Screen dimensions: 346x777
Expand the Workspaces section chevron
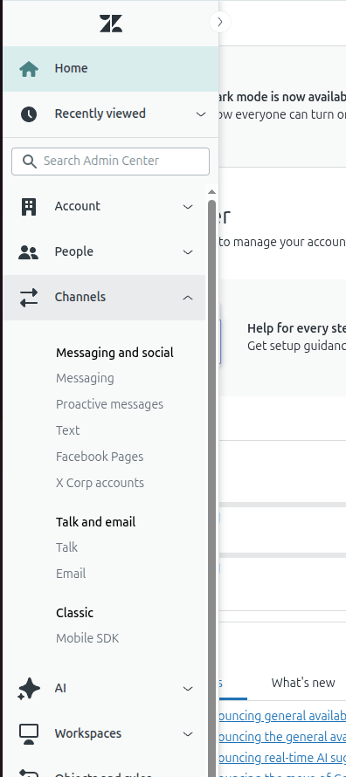[x=188, y=734]
